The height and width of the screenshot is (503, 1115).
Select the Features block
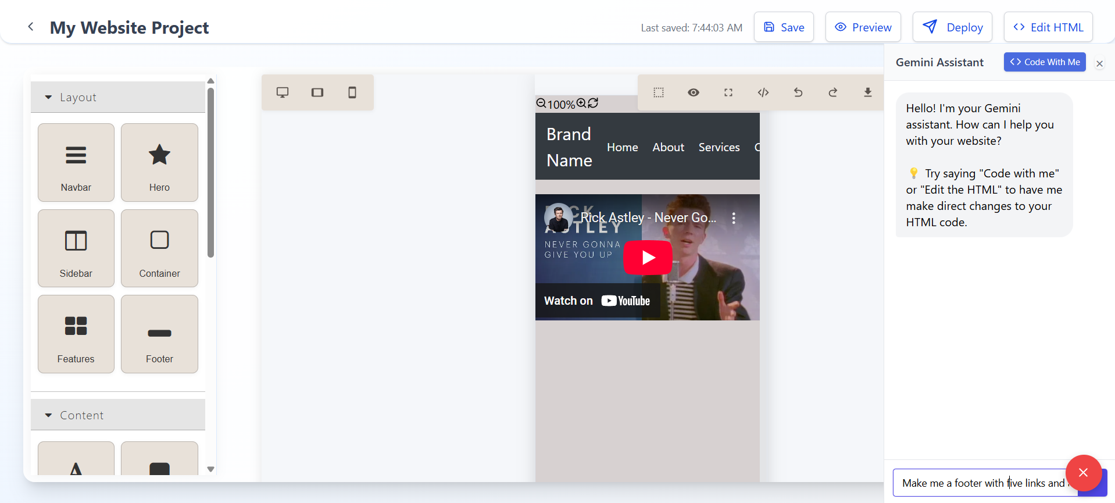[x=76, y=334]
